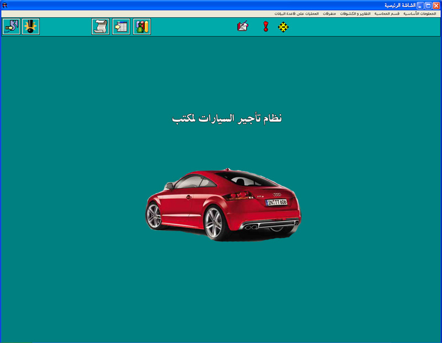The image size is (442, 343).
Task: Close the main application window
Action: 436,5
